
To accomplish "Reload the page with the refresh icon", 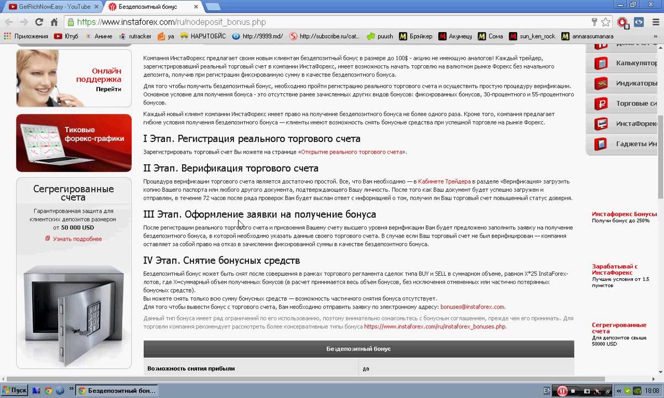I will [39, 22].
